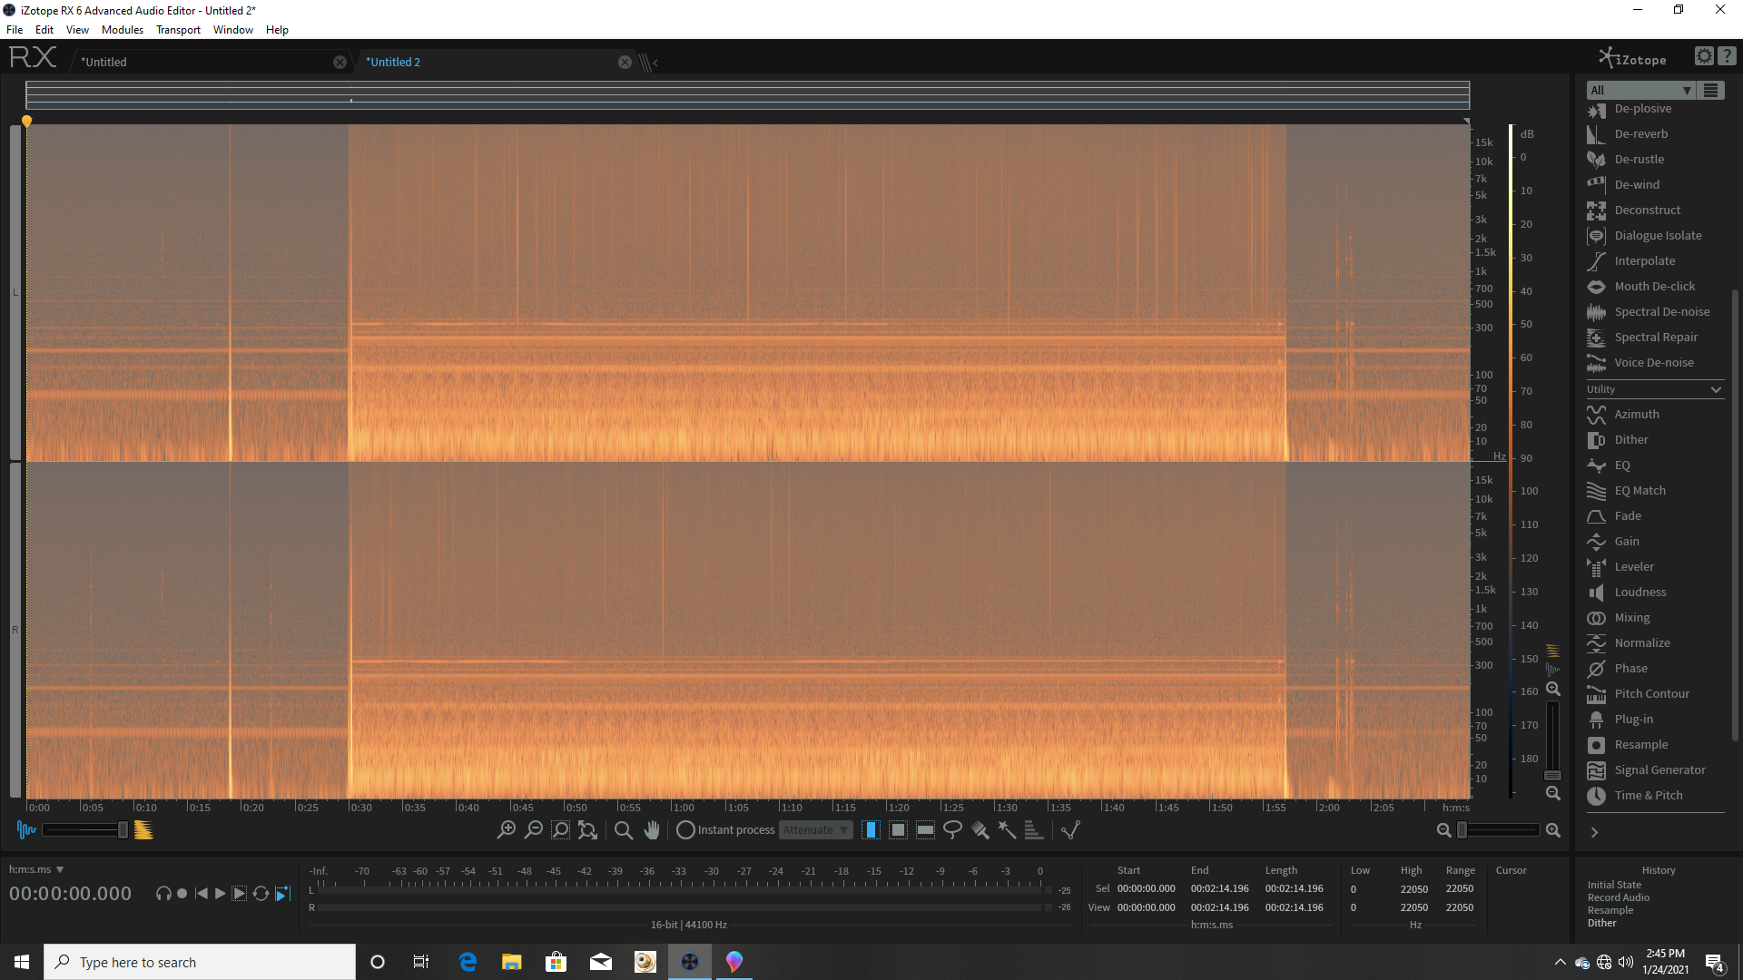
Task: Toggle the headphones monitoring button
Action: 162,893
